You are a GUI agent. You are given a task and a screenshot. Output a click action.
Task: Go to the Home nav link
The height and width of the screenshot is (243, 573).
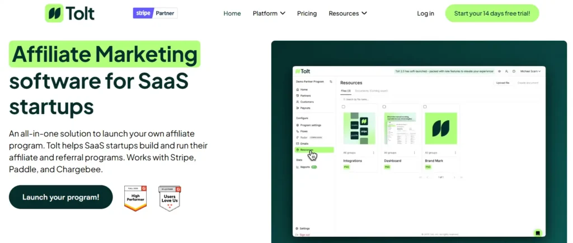click(x=232, y=13)
